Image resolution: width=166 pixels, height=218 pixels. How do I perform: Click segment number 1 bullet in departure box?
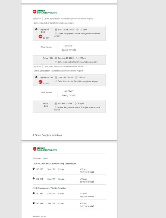[36, 29]
